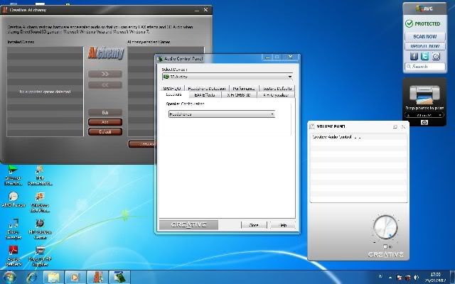Open Speaker Configuration Headphones dropdown

pyautogui.click(x=222, y=114)
